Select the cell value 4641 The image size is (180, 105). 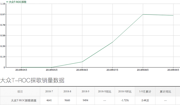pyautogui.click(x=49, y=100)
